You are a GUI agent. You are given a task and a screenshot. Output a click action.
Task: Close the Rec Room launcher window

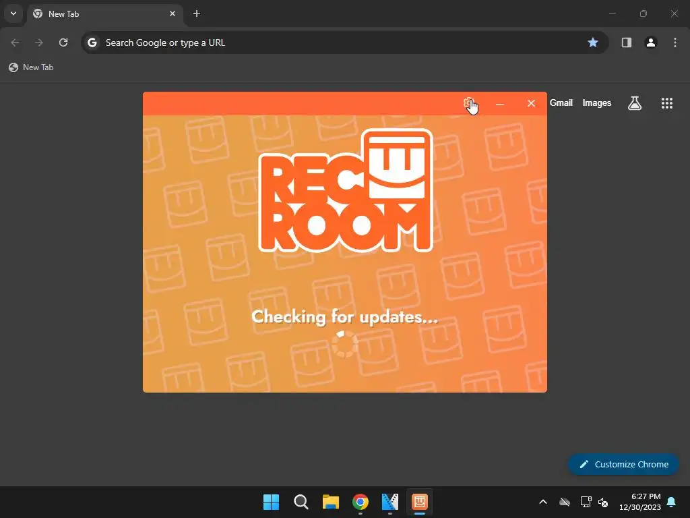[531, 103]
